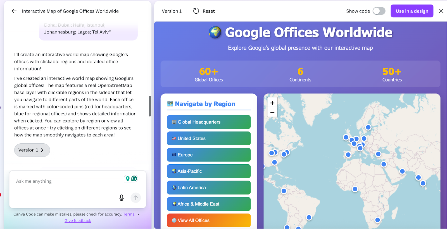Screen dimensions: 447x229
Task: Click the Navigate by Region heading
Action: 205,104
